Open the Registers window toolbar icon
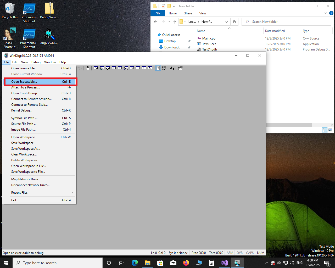This screenshot has width=335, height=268. (114, 68)
